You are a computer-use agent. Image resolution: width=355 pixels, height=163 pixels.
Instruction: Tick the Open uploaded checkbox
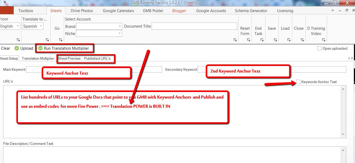(x=319, y=48)
